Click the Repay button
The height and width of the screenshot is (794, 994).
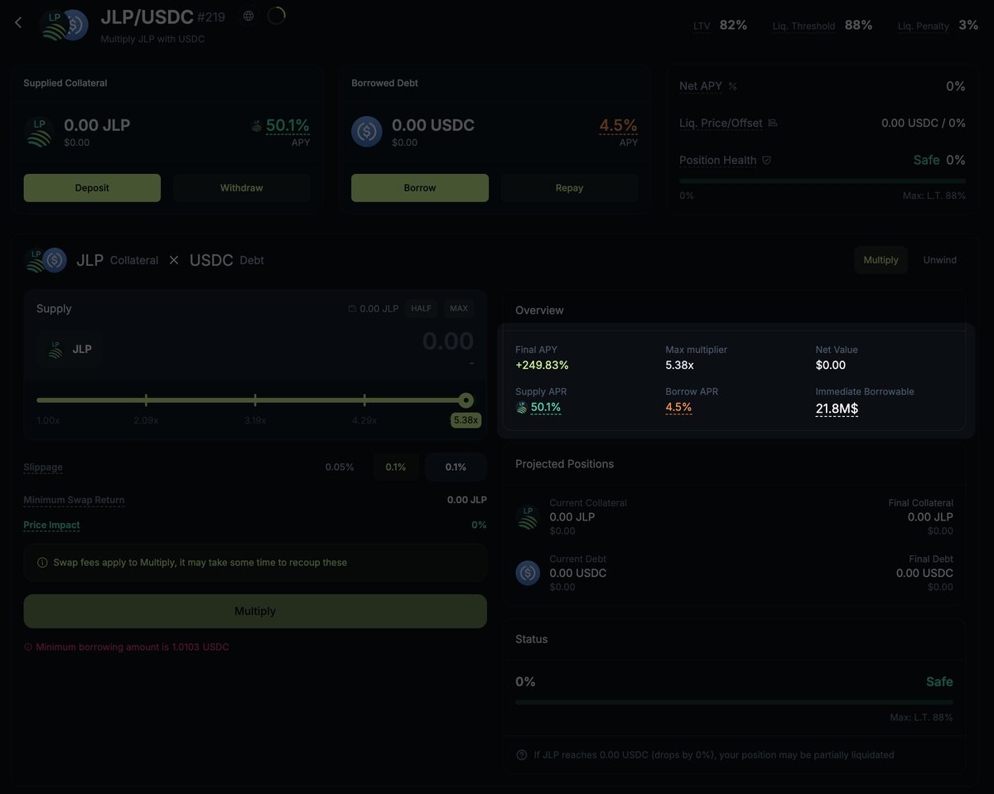point(569,188)
